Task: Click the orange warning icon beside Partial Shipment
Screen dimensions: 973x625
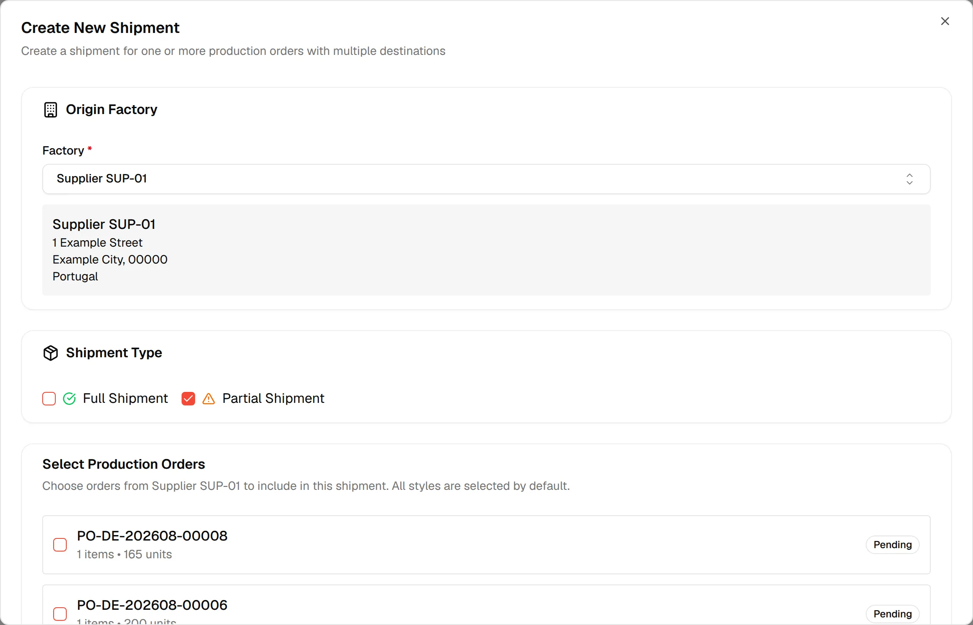Action: point(209,399)
